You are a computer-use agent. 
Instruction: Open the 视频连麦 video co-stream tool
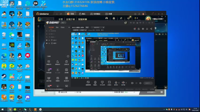(x=49, y=71)
